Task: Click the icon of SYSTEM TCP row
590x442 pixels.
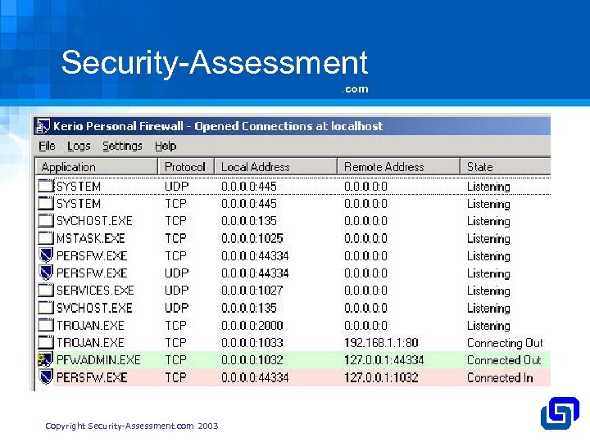Action: [46, 203]
